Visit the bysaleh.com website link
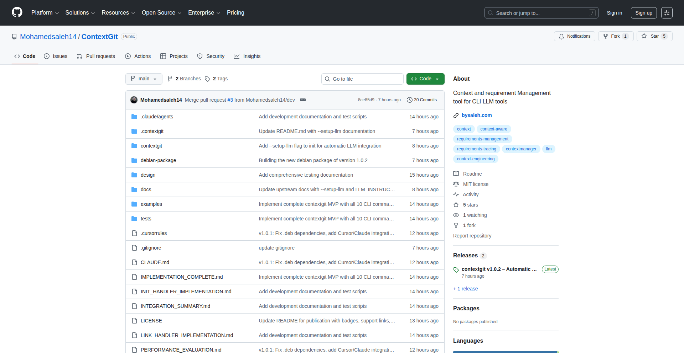Screen dimensions: 684x353 click(x=477, y=115)
